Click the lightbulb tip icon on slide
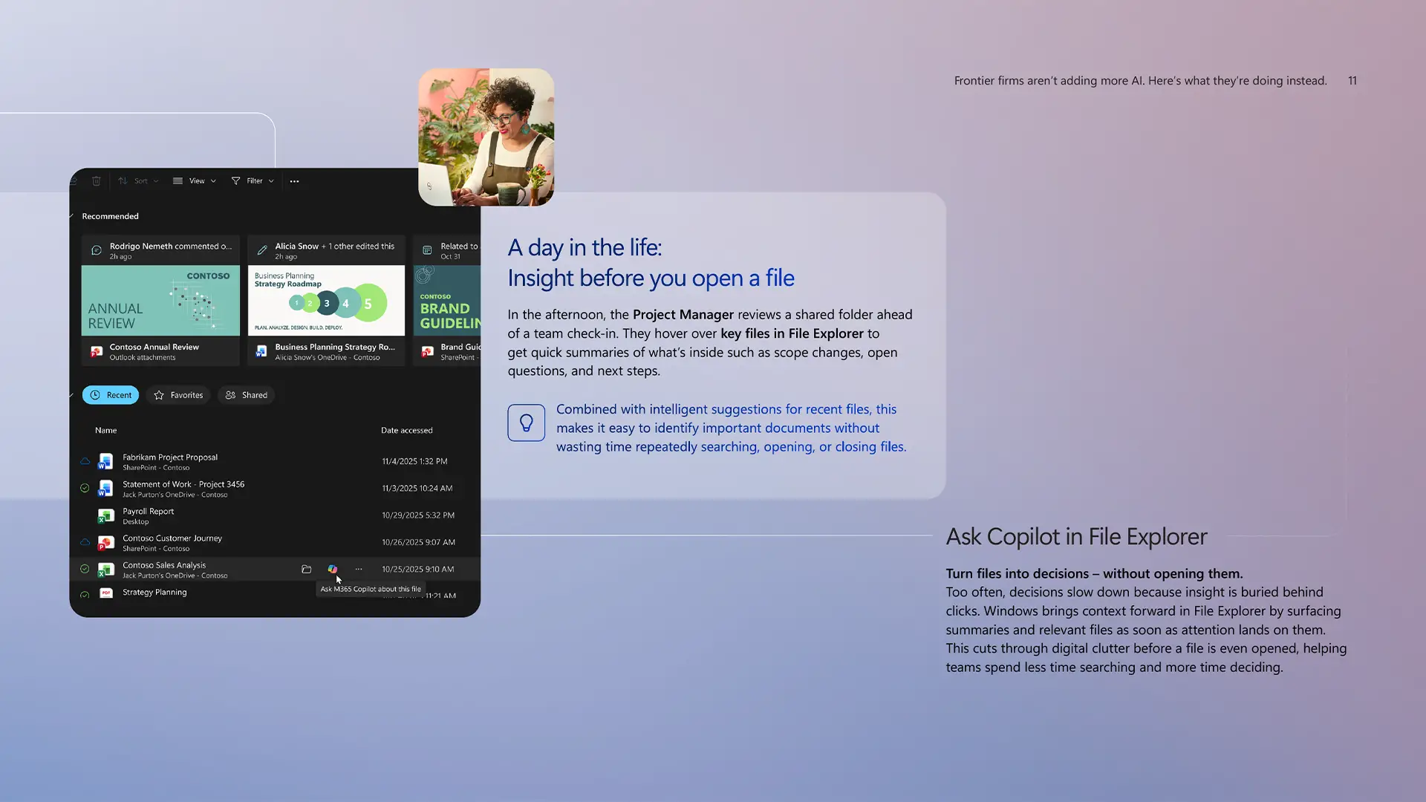This screenshot has width=1426, height=802. pos(527,423)
